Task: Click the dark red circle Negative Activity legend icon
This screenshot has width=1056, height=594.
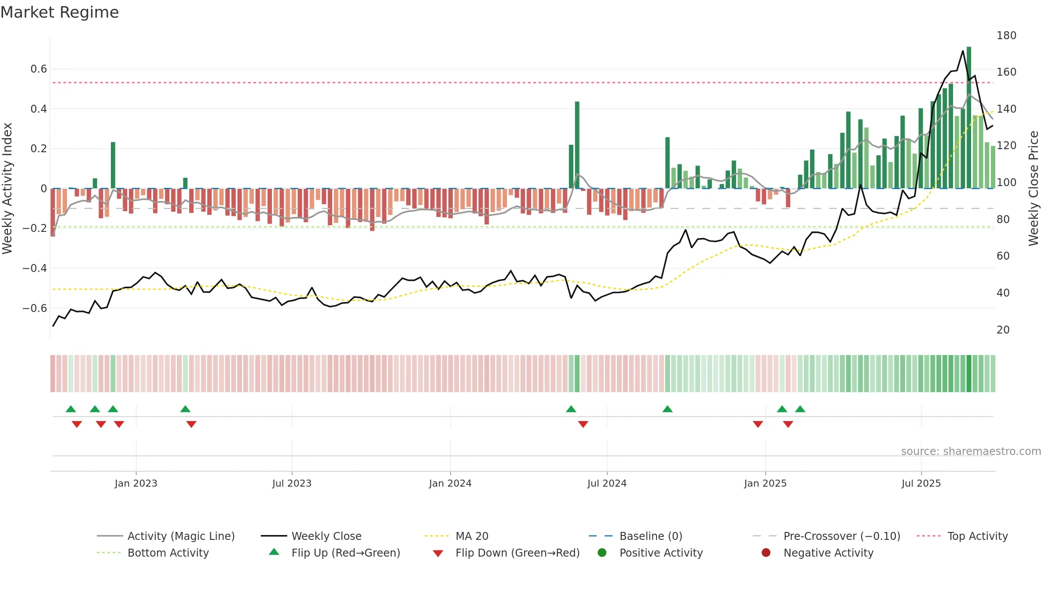Action: pos(766,553)
